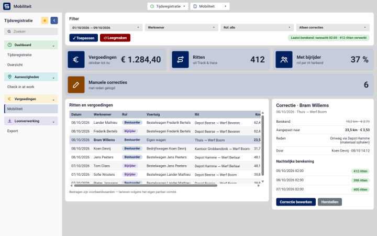Select the Lander Mathieu 08/10/2026 row
This screenshot has height=236, width=377.
tap(165, 123)
